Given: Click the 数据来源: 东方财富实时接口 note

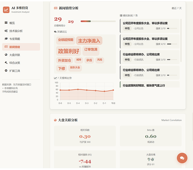Looking at the screenshot, I should [17, 85].
